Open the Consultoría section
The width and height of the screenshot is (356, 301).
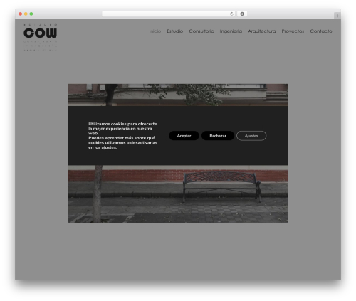tap(201, 31)
